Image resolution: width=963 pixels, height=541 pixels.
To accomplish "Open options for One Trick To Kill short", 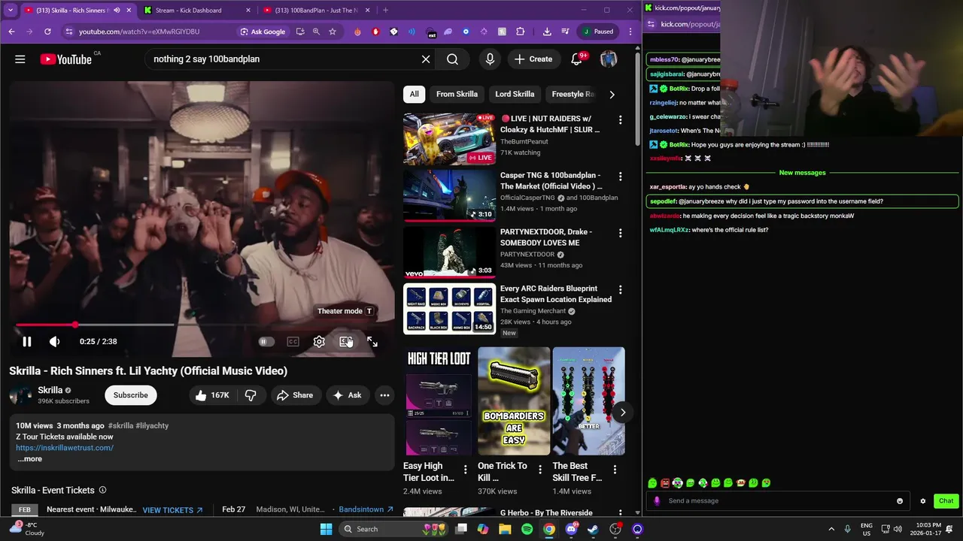I will point(540,470).
